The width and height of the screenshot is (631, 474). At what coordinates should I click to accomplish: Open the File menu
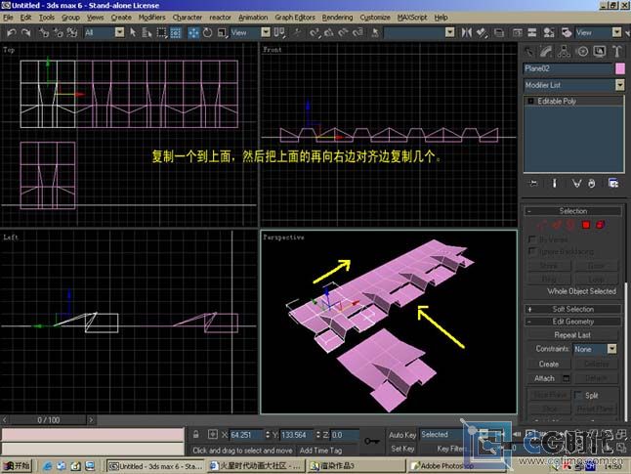coord(8,18)
